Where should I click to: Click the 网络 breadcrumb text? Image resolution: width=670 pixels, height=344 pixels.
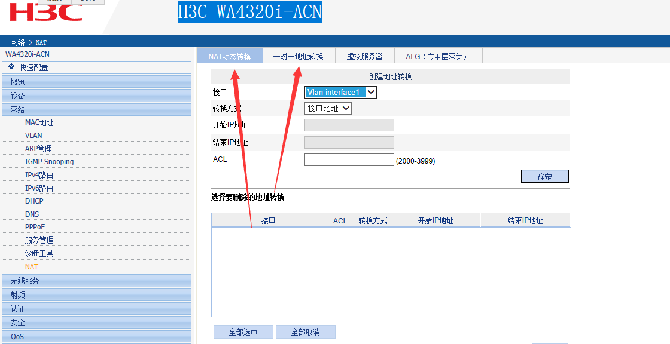pos(17,42)
